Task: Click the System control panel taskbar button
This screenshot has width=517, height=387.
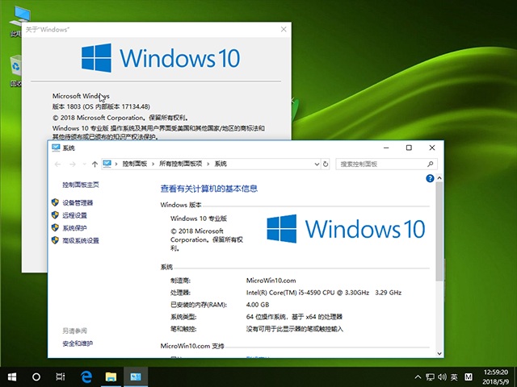Action: 136,377
